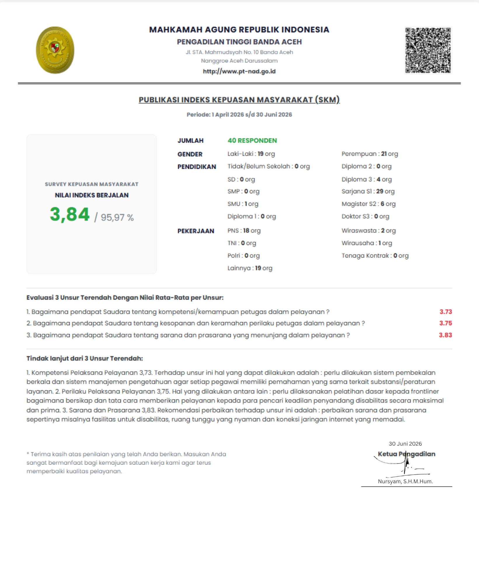This screenshot has width=479, height=584.
Task: Click the Mahkamah Agung gold emblem logo
Action: [55, 50]
